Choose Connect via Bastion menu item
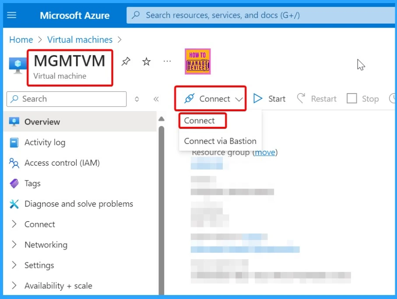Image resolution: width=397 pixels, height=299 pixels. pos(220,141)
